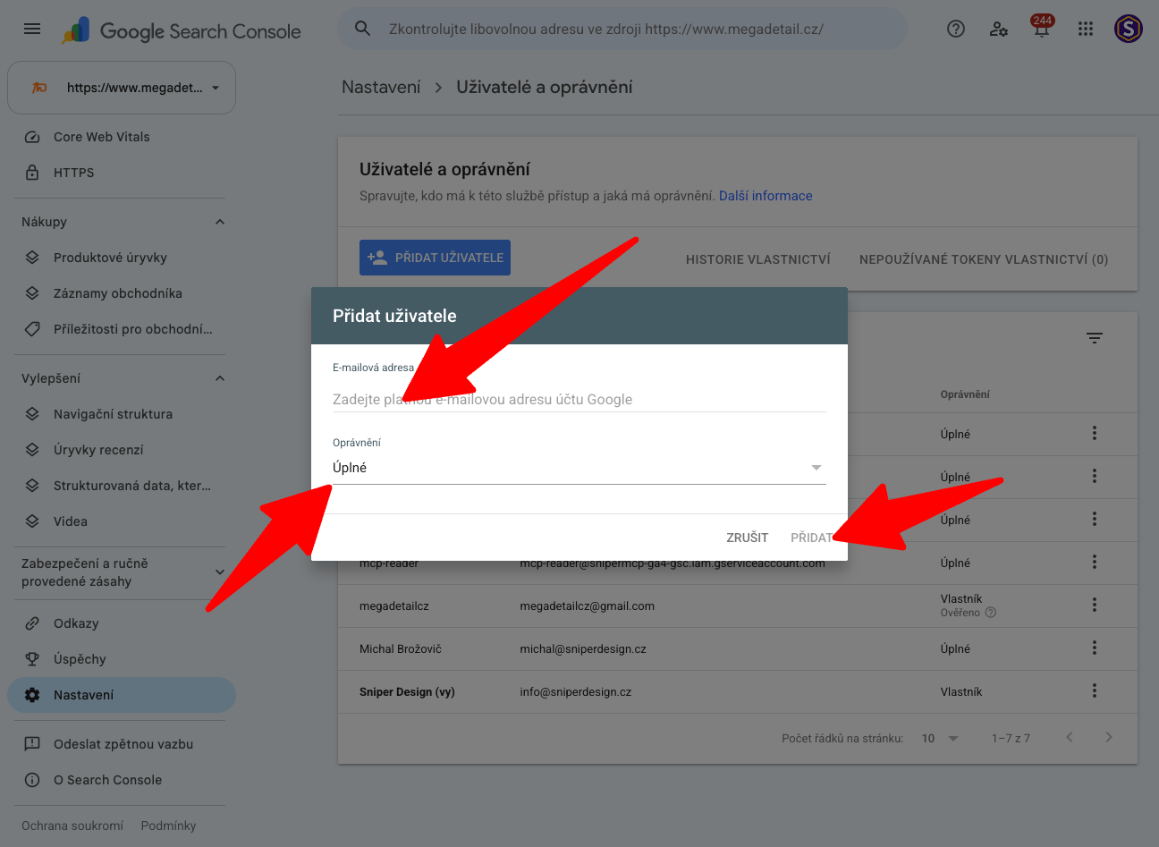
Task: Open Strukturovaná data item
Action: tap(122, 486)
